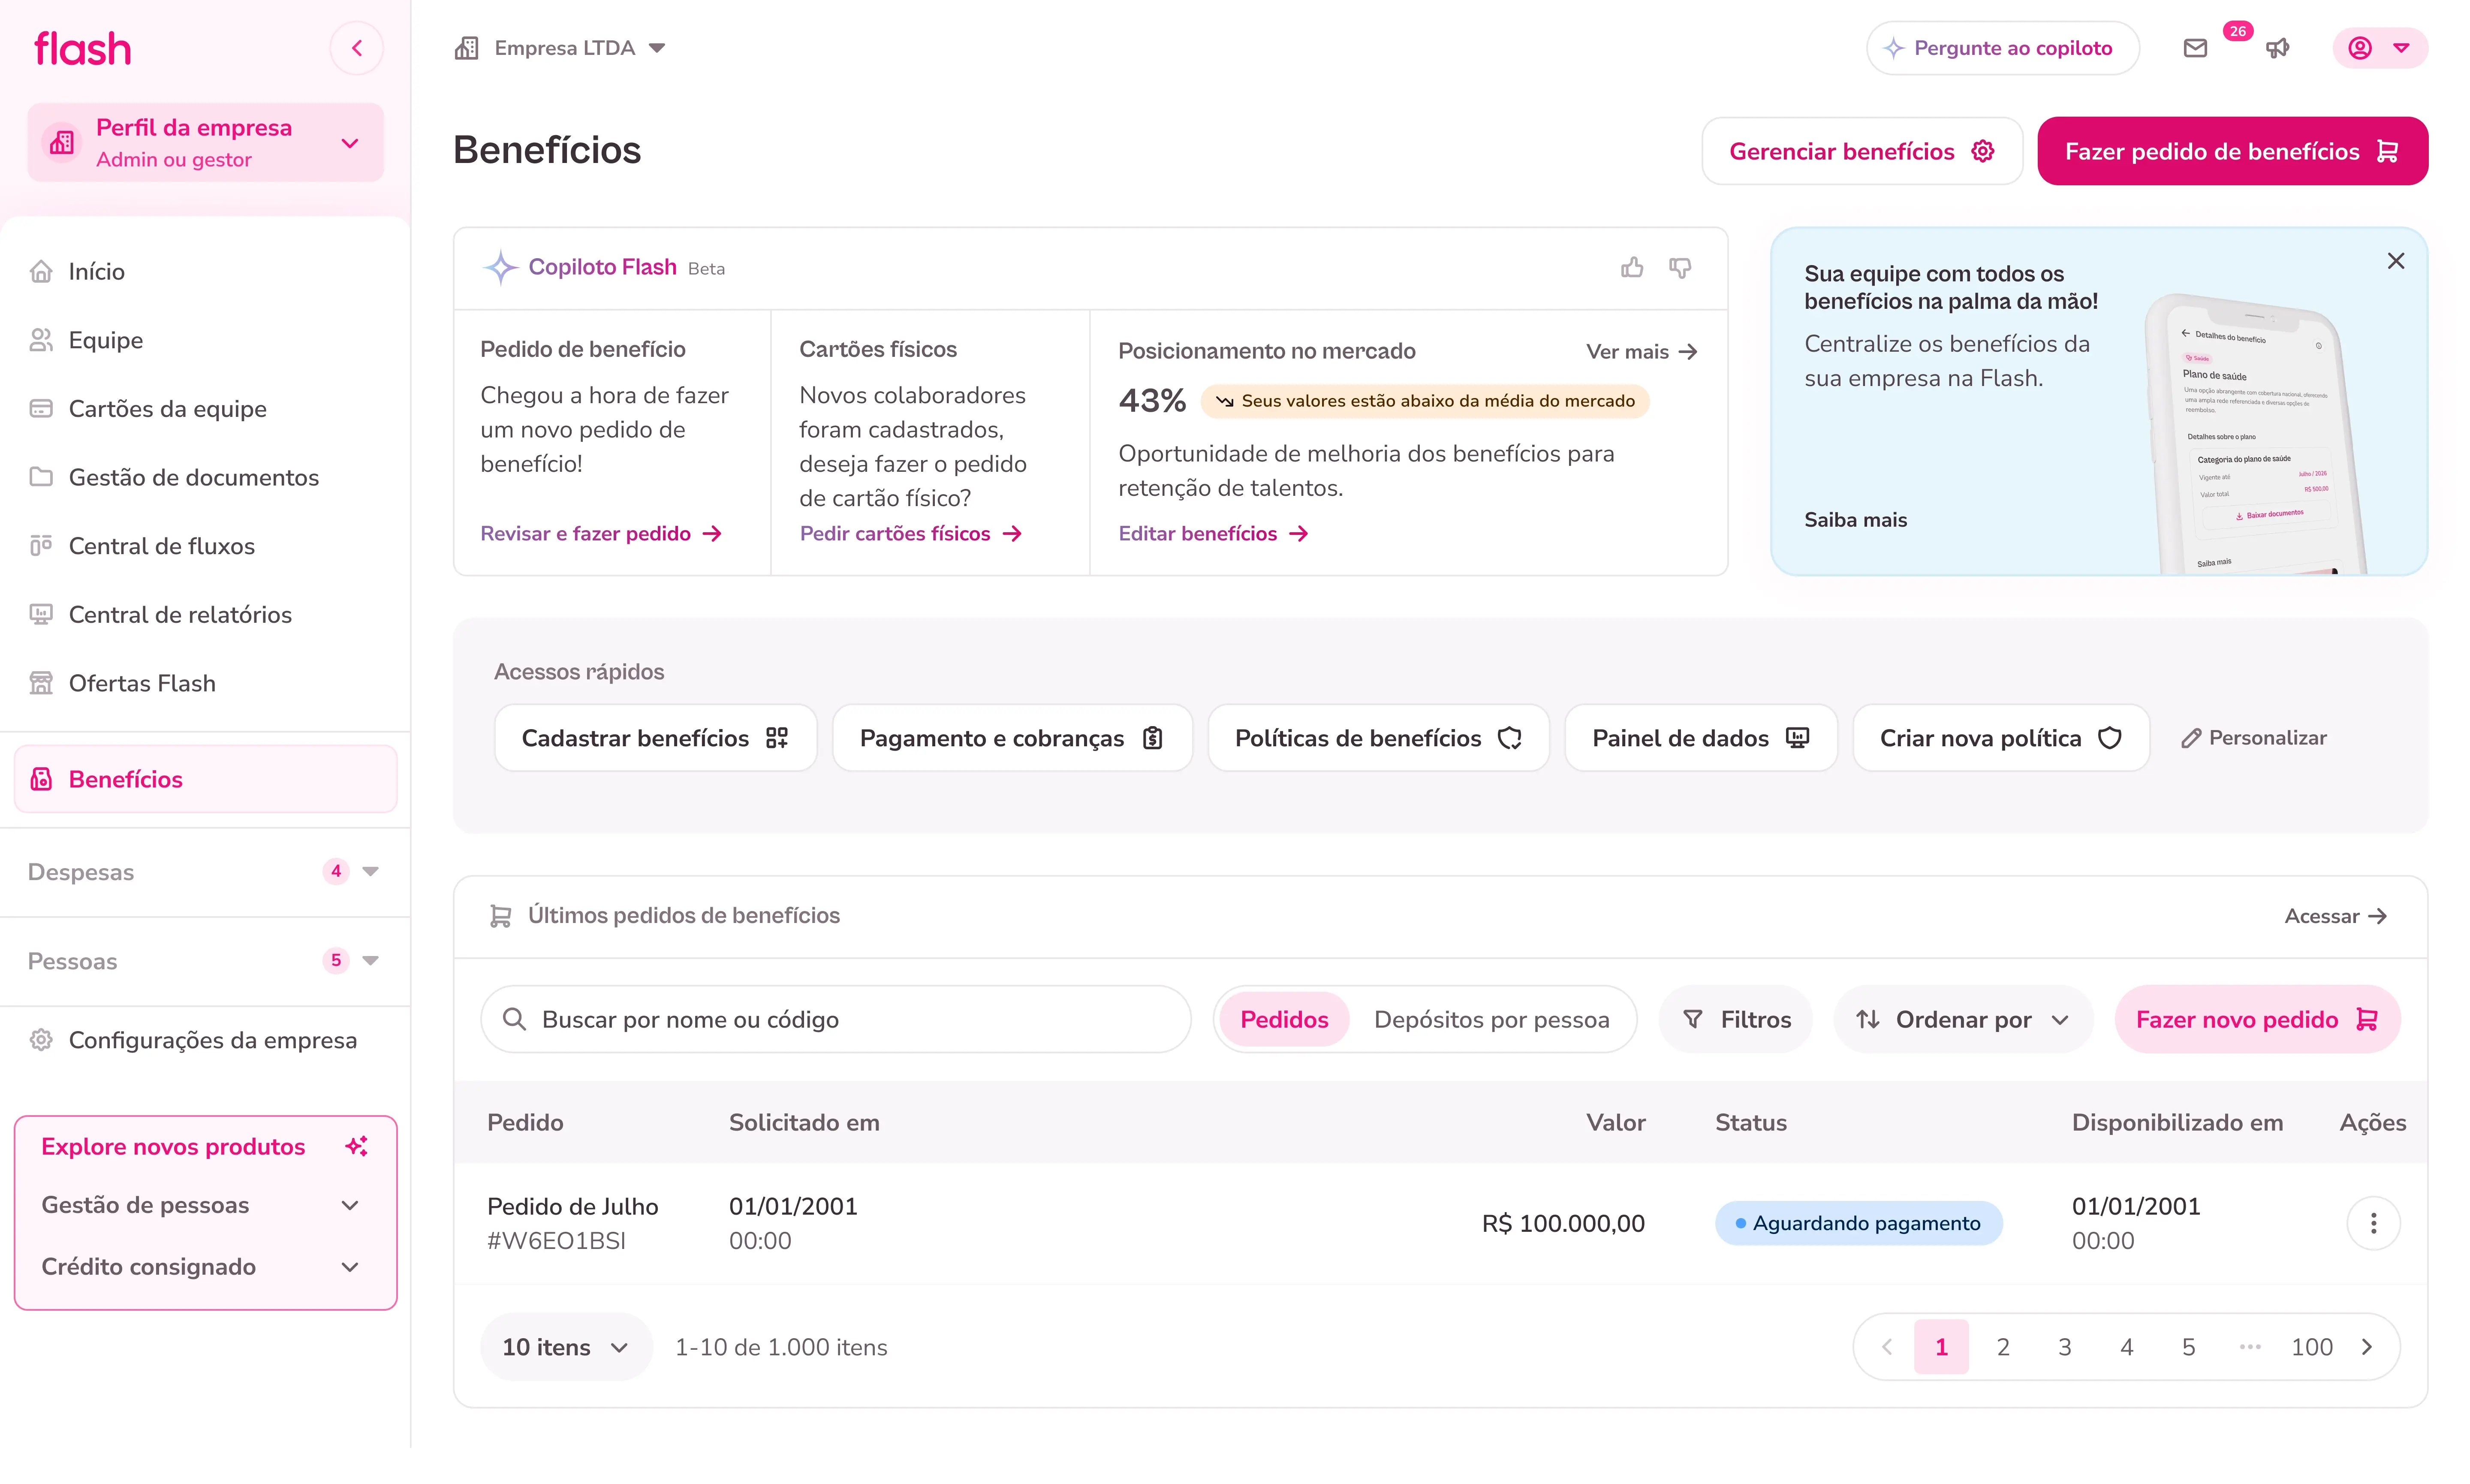Viewport: 2470px width, 1484px height.
Task: Click Saiba mais in promo banner
Action: click(1855, 520)
